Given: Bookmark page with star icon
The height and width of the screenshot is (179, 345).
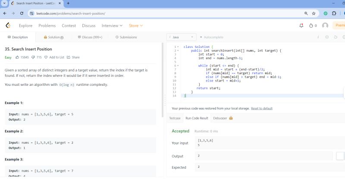Looking at the screenshot, I should pos(314,13).
